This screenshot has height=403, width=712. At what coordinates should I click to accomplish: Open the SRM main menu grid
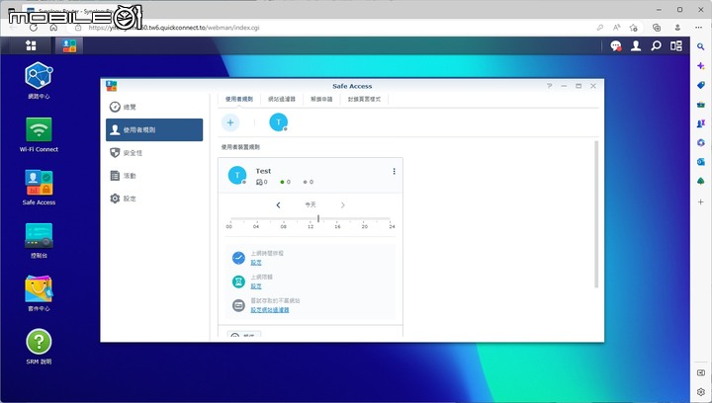(x=31, y=45)
